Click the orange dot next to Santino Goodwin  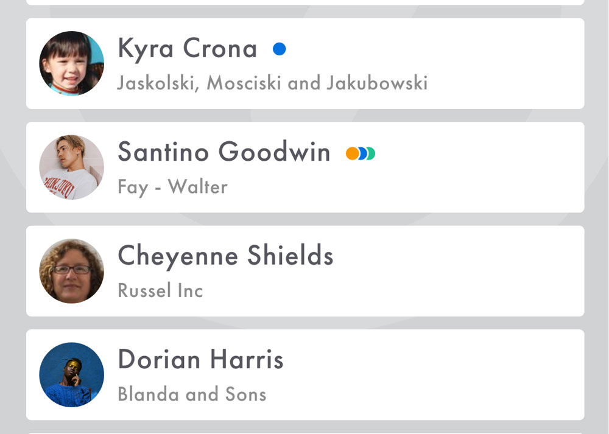(x=352, y=153)
